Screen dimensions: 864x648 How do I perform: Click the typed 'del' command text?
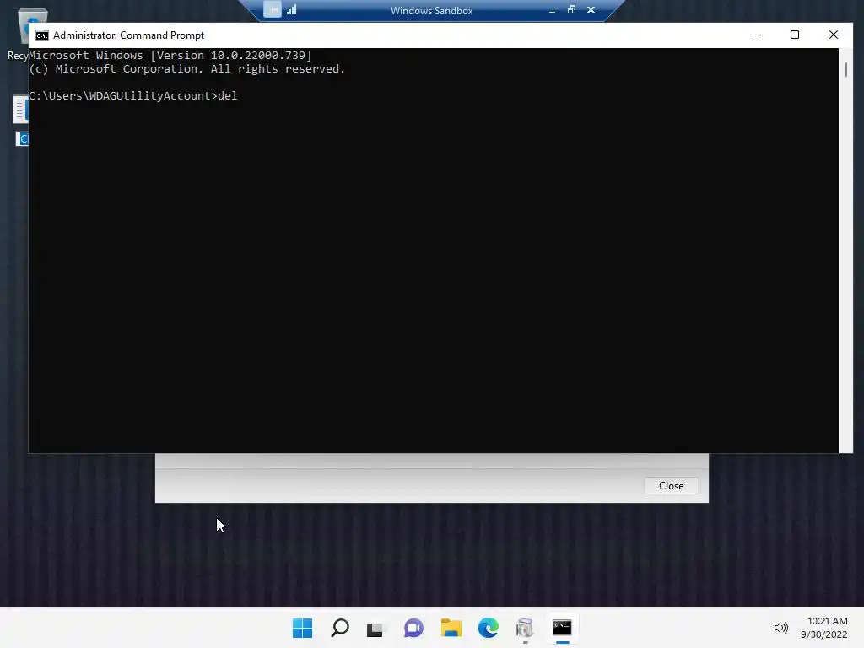pyautogui.click(x=228, y=95)
